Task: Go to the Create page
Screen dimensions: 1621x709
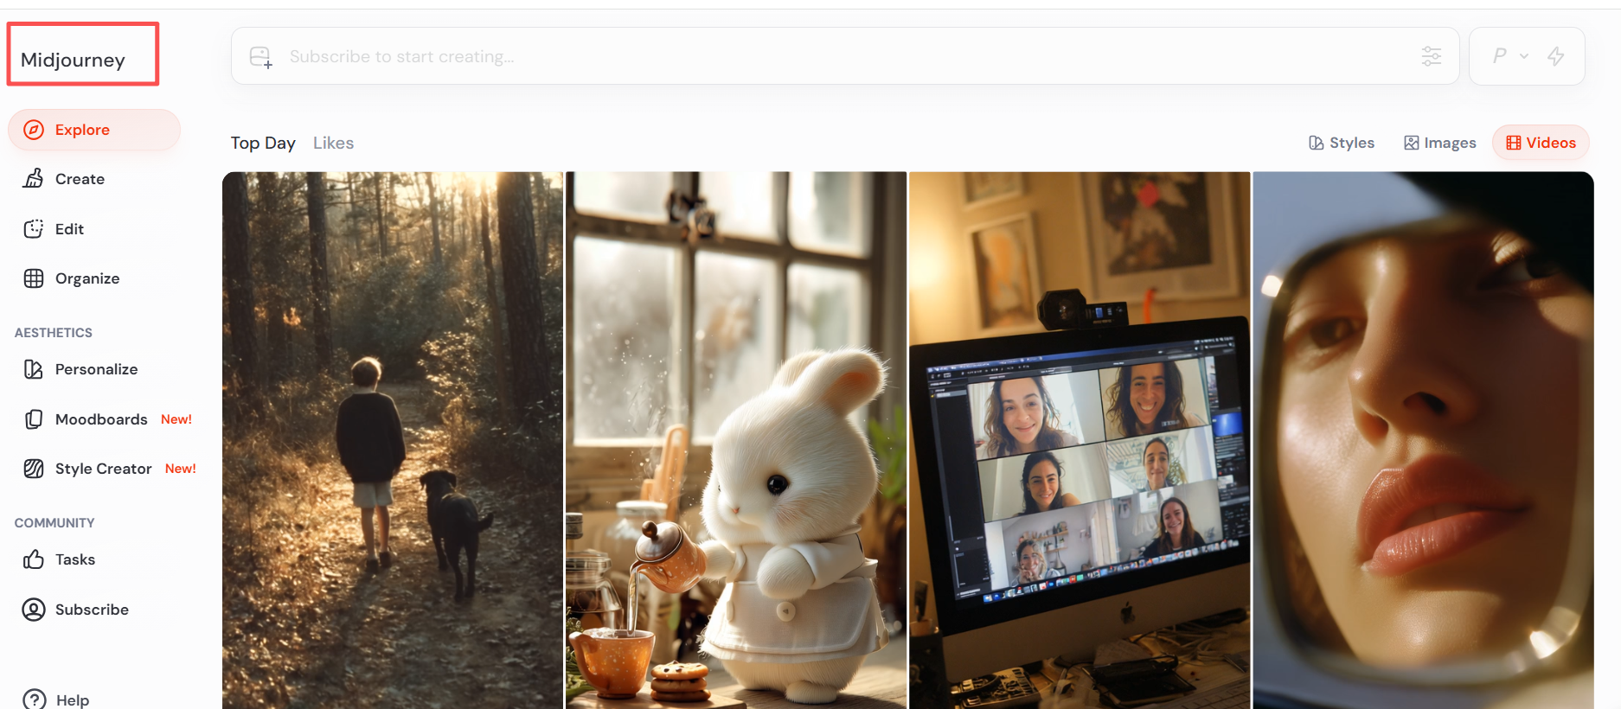Action: pyautogui.click(x=80, y=179)
